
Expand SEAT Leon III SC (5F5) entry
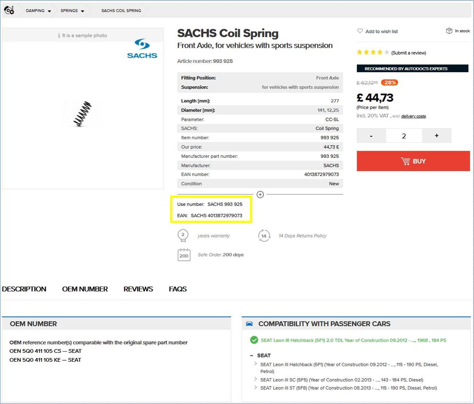[x=256, y=380]
